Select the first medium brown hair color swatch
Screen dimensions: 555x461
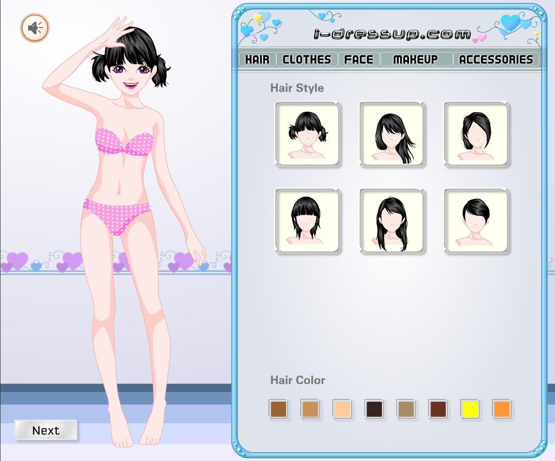[278, 409]
